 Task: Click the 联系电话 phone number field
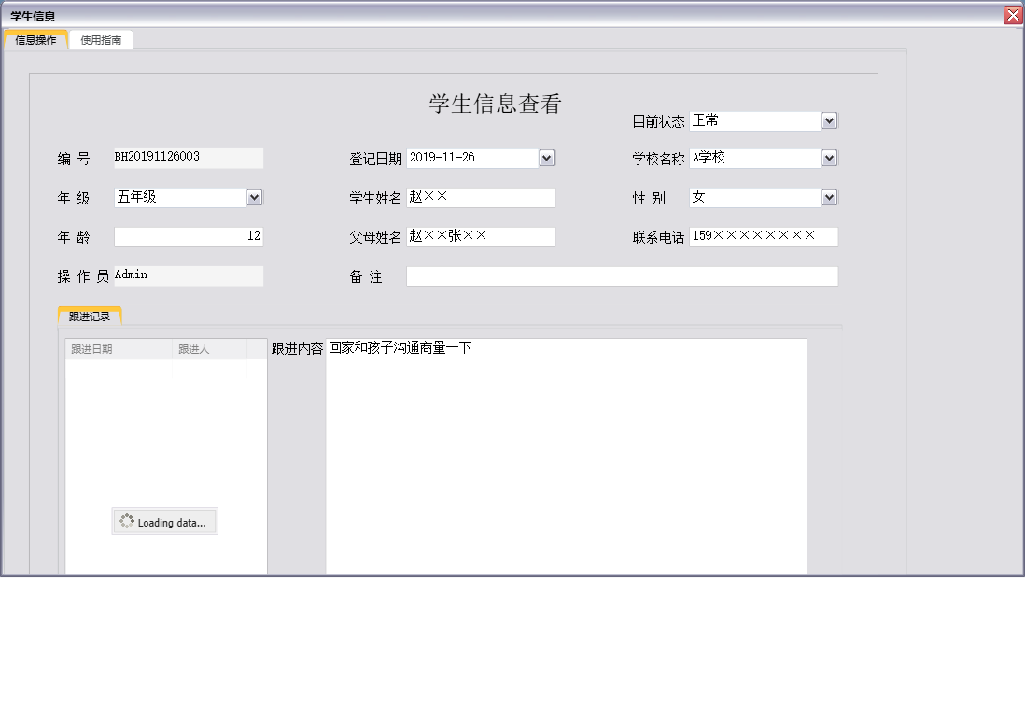(764, 236)
